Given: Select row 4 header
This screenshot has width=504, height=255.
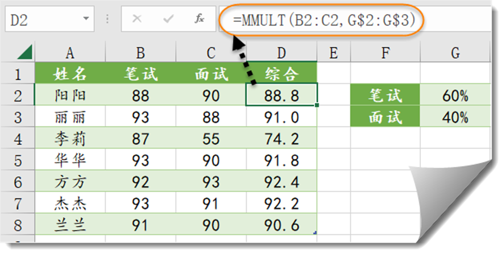Looking at the screenshot, I should (17, 138).
